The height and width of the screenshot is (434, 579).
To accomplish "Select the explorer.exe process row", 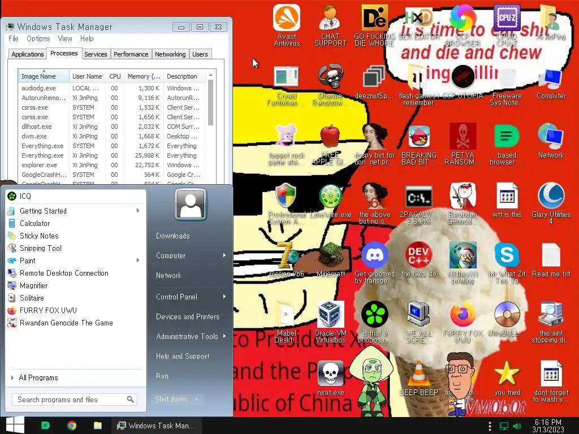I will pos(113,165).
